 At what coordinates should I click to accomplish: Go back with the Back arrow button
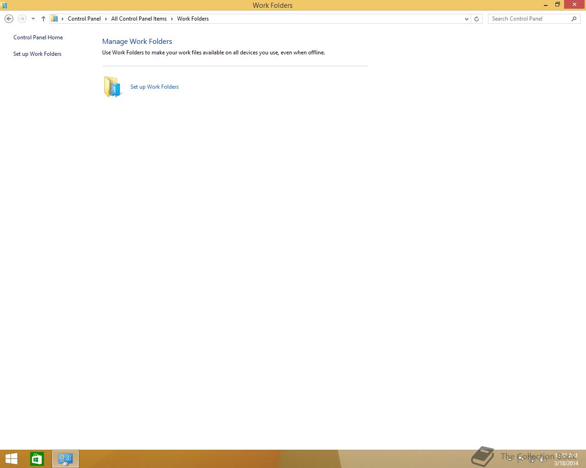(x=9, y=19)
